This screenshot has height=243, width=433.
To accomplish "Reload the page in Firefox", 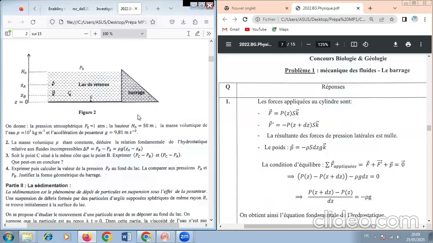I will coord(33,22).
